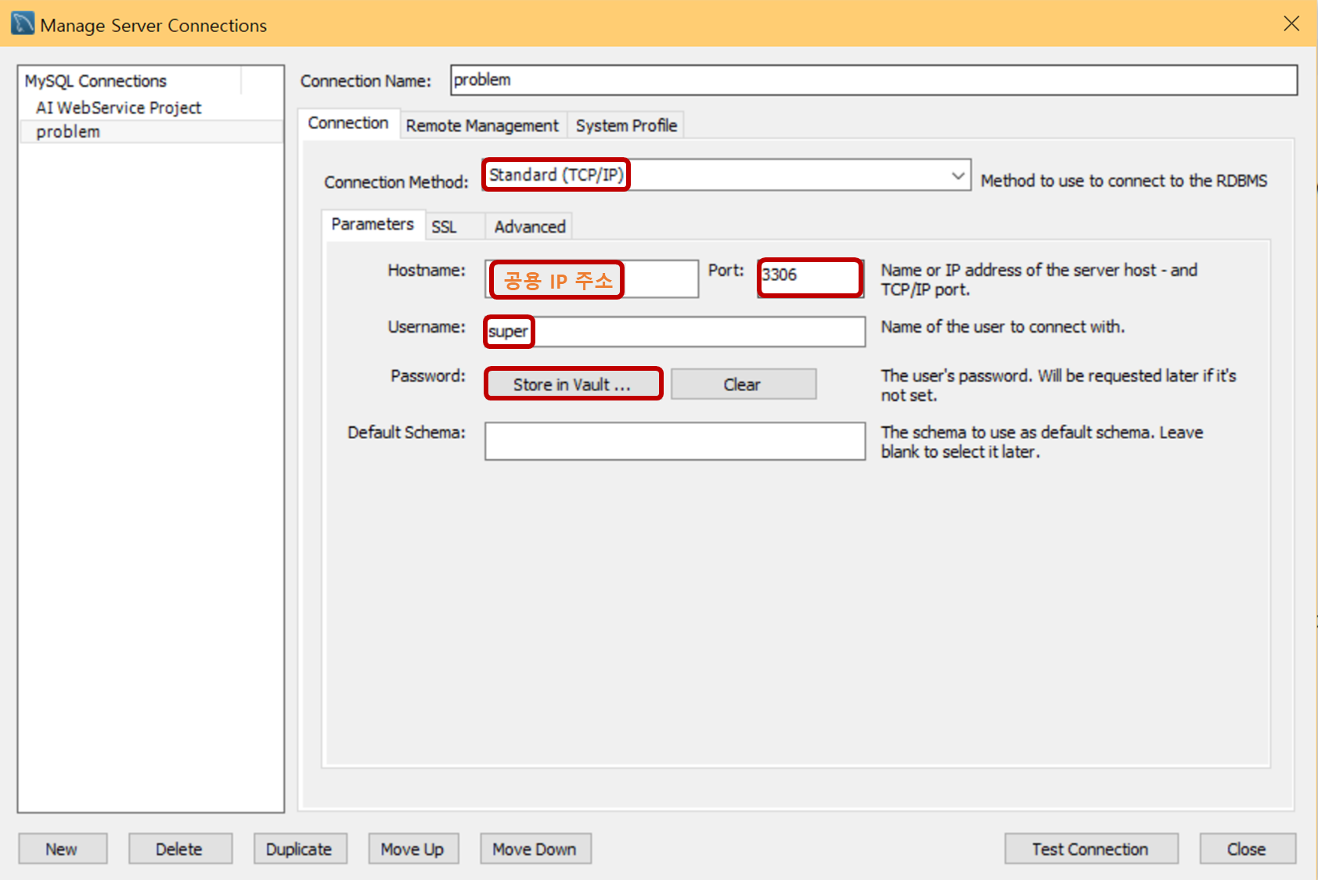Open the System Profile tab
Screen dimensions: 1318x880
(626, 125)
